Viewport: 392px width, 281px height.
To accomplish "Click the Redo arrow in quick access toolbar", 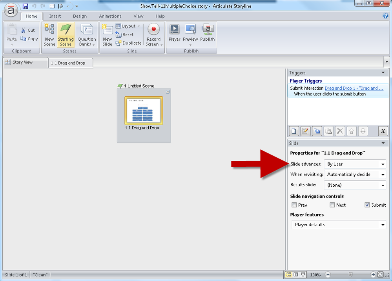I will coord(43,6).
